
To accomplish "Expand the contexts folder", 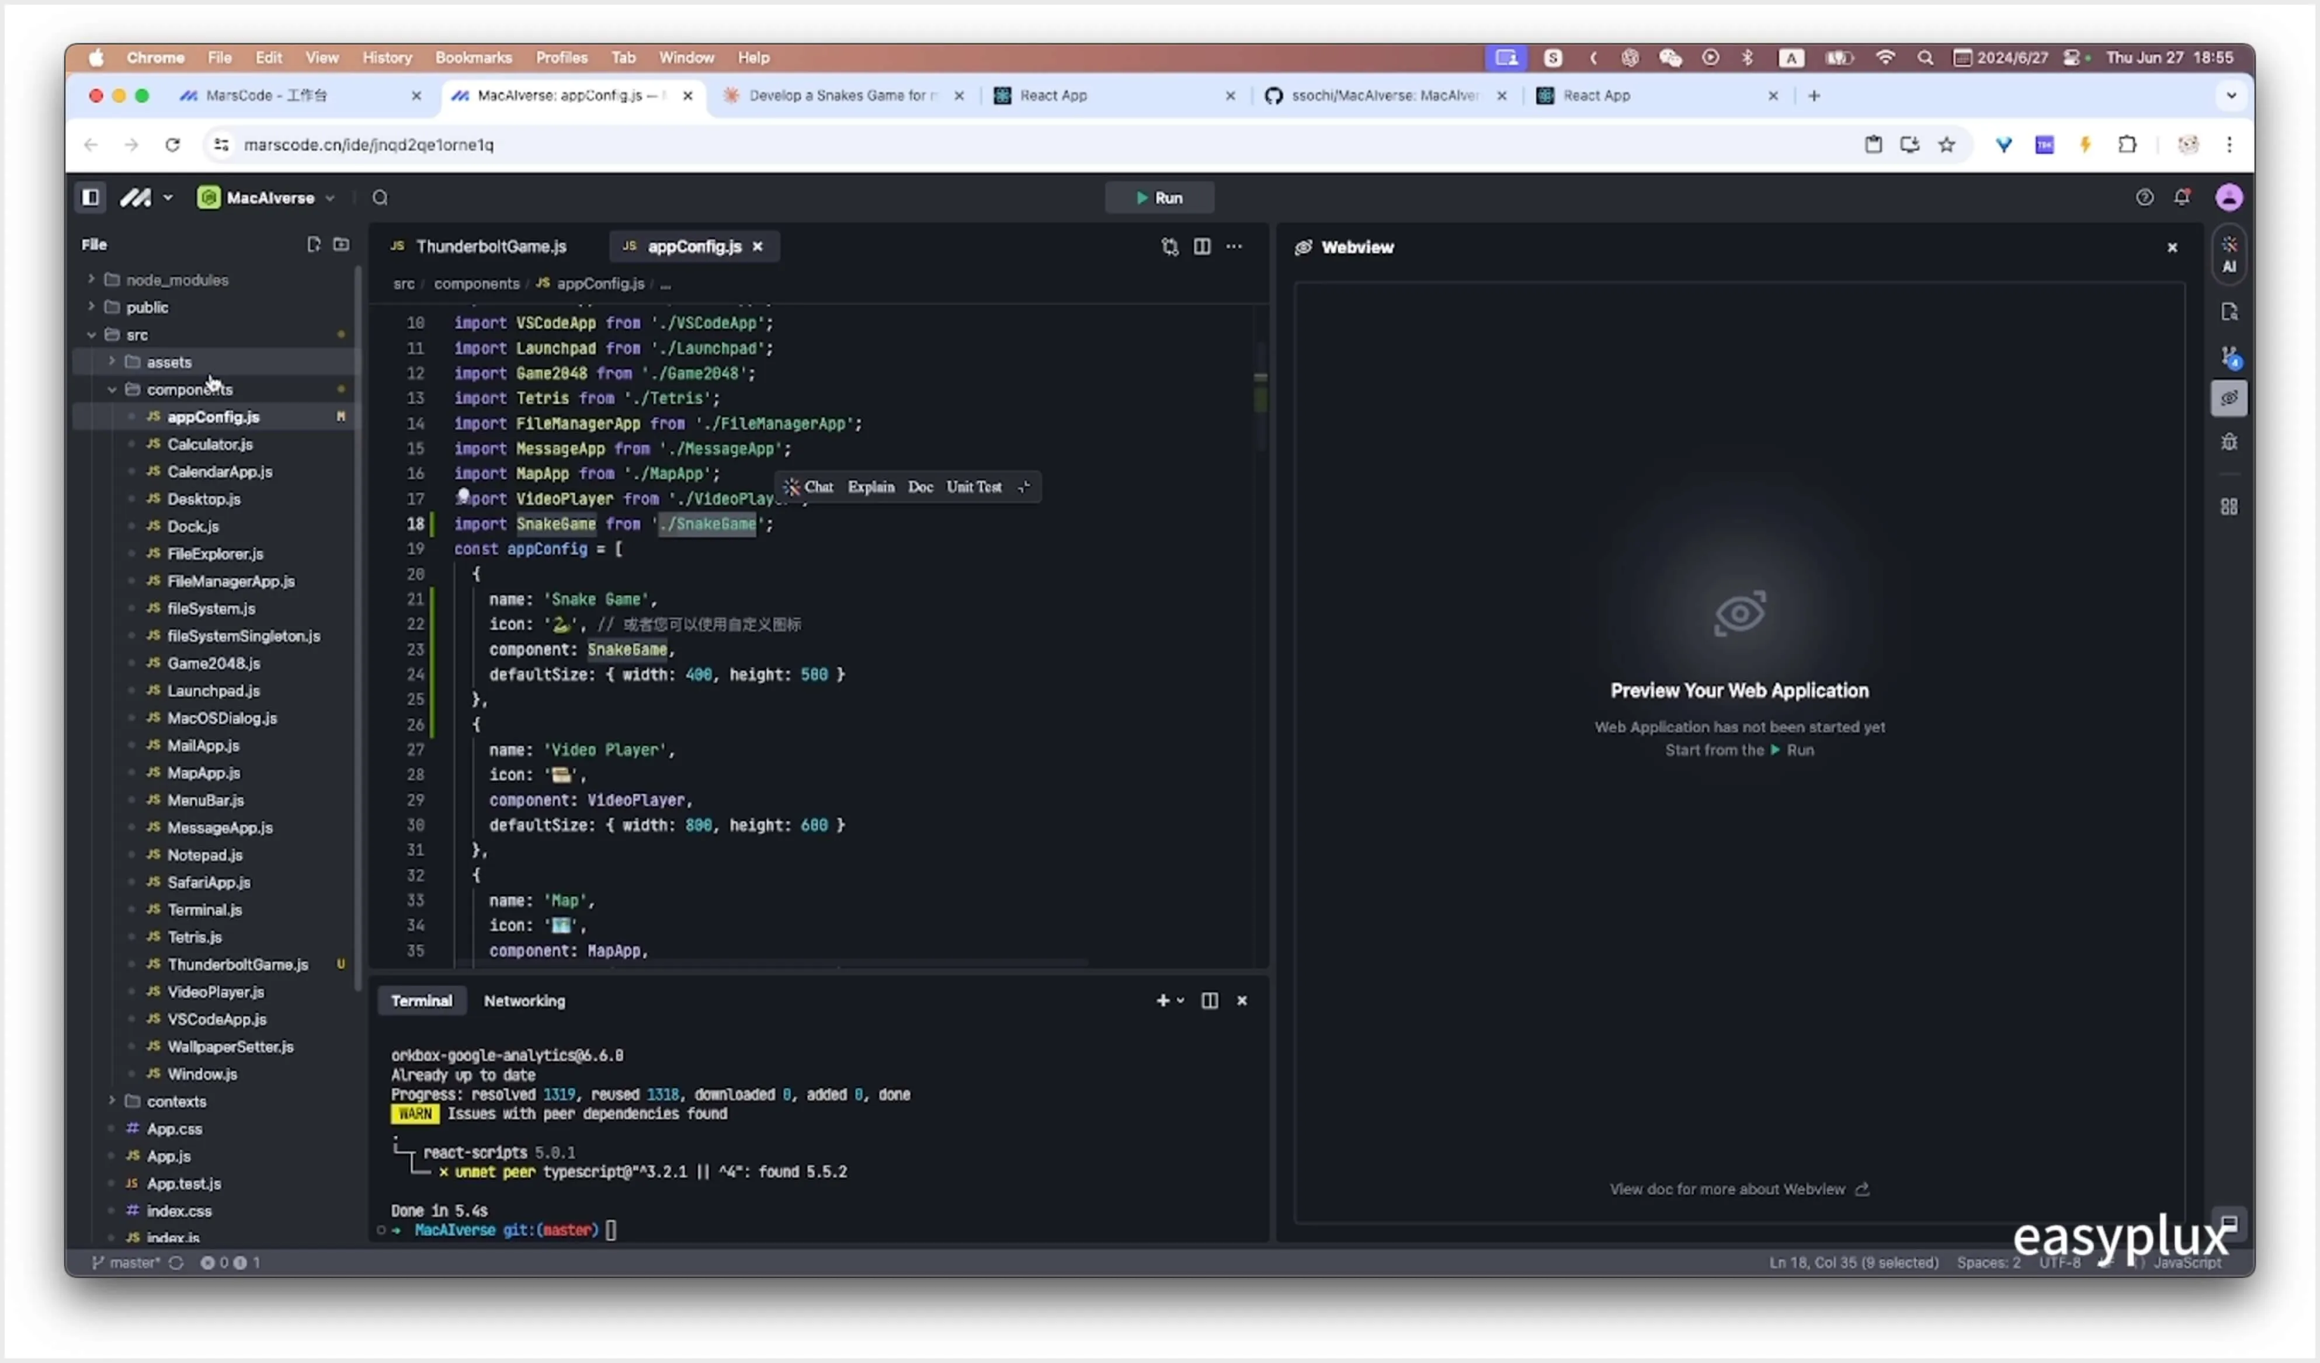I will pyautogui.click(x=112, y=1101).
